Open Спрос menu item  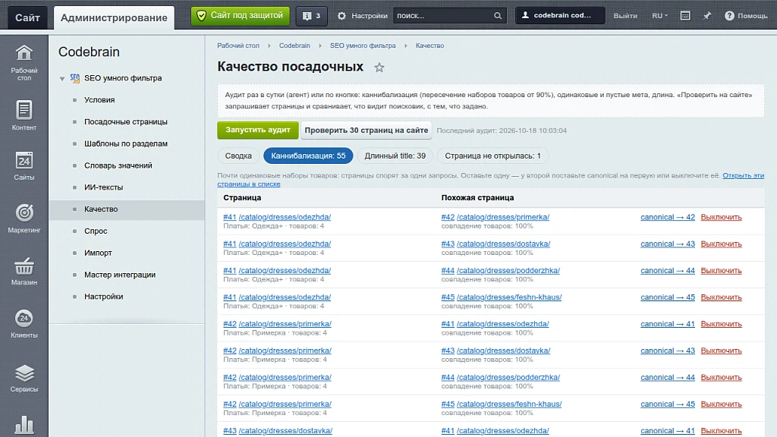coord(96,231)
